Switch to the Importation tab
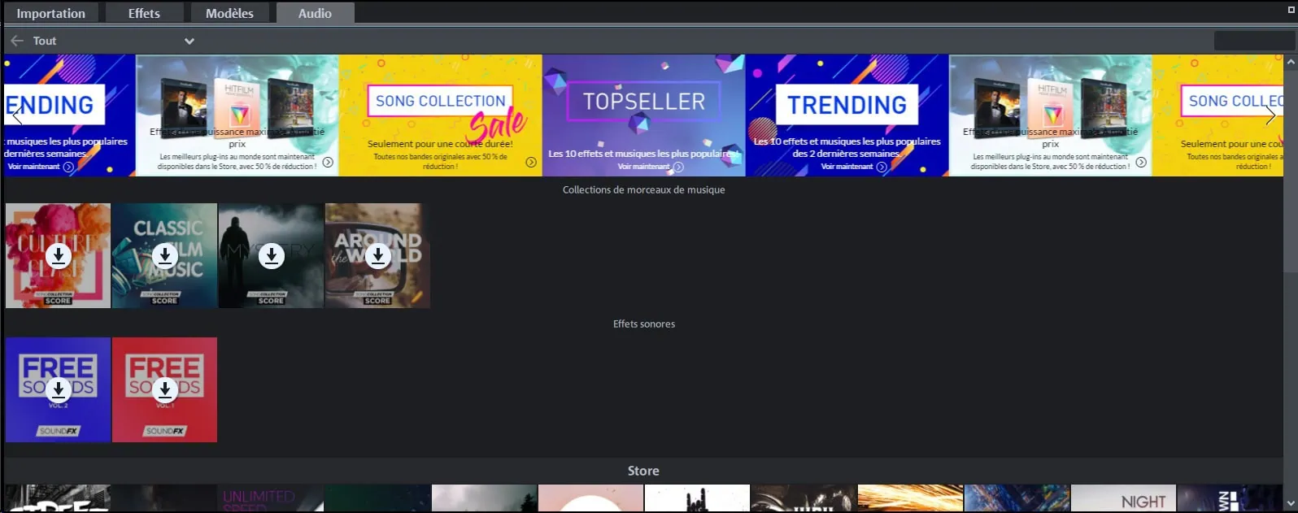 [50, 13]
